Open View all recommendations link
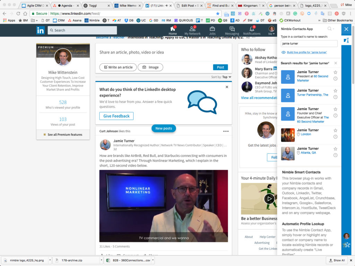This screenshot has width=355, height=266. pyautogui.click(x=259, y=98)
